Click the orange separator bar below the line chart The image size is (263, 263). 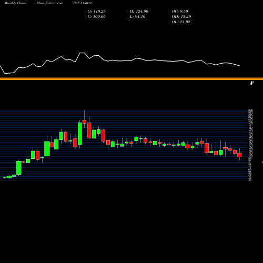[131, 79]
